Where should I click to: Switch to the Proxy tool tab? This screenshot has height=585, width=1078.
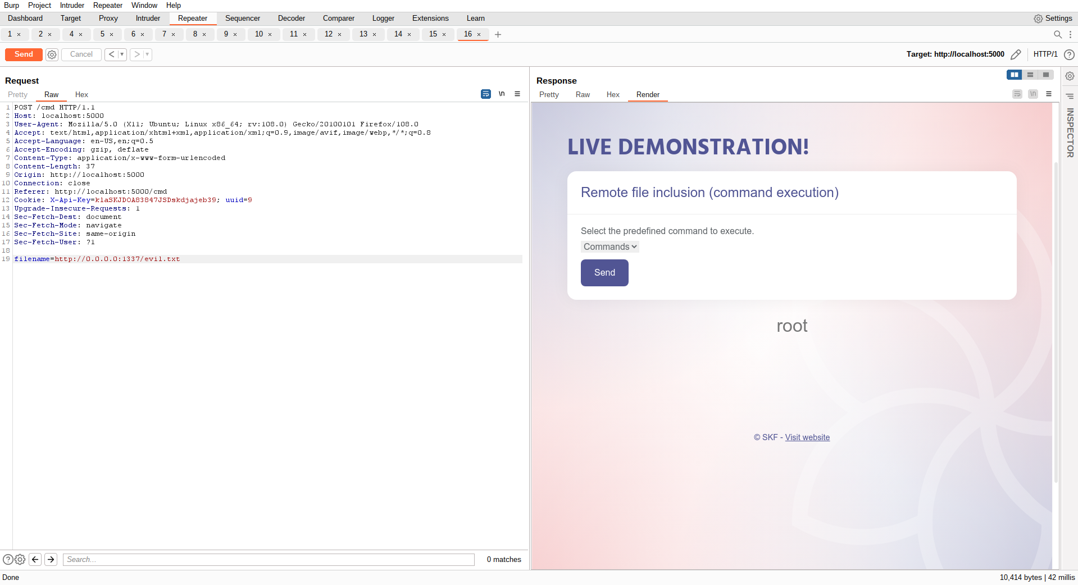108,19
